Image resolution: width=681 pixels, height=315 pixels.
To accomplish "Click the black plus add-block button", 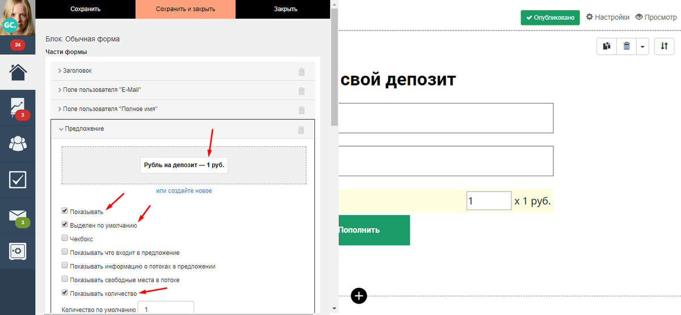I will [x=359, y=296].
